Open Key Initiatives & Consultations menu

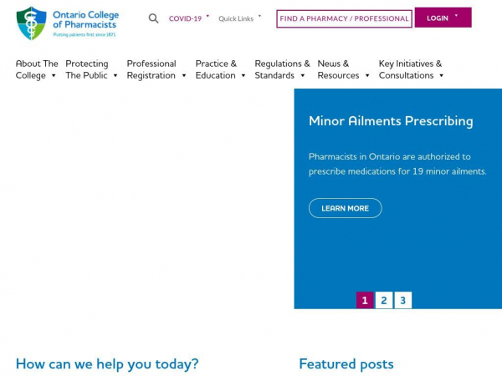tap(411, 69)
